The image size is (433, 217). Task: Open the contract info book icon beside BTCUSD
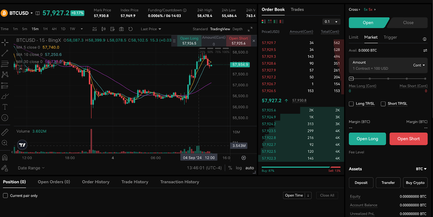click(38, 13)
